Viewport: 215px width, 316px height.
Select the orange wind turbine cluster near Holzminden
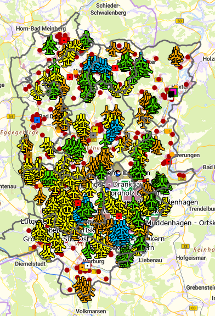coord(176,56)
